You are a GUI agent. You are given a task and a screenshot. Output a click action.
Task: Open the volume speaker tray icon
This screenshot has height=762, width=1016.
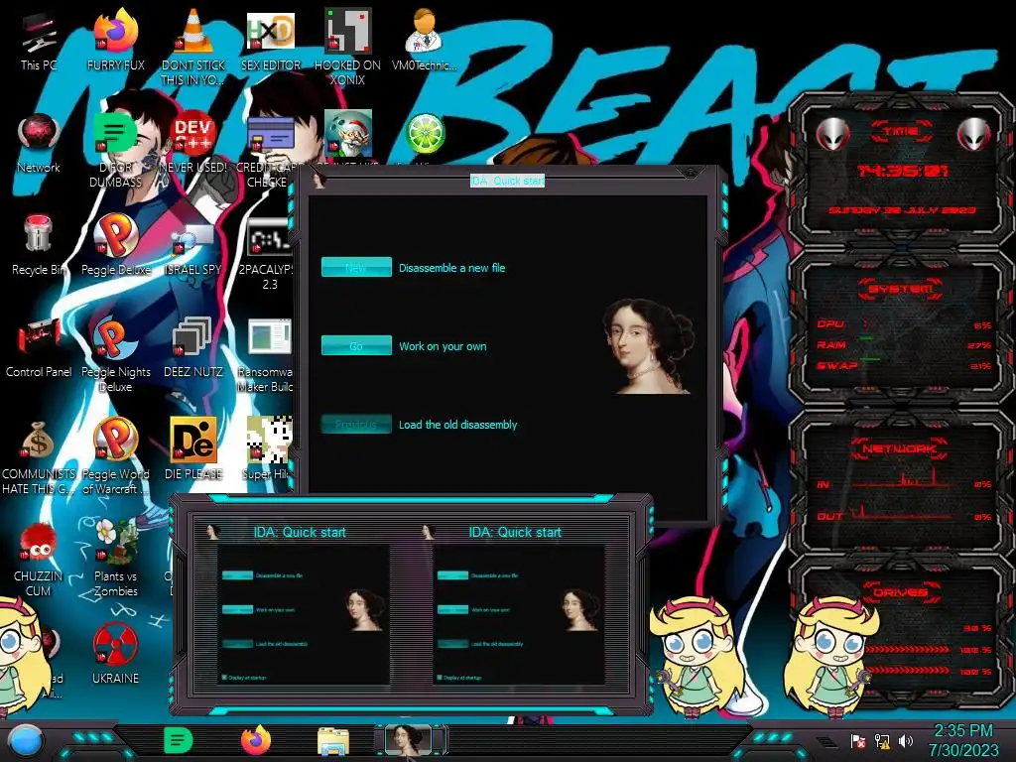point(906,741)
